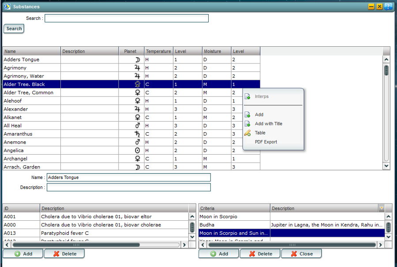Click the Add with Title icon
This screenshot has height=267, width=397.
pos(247,124)
